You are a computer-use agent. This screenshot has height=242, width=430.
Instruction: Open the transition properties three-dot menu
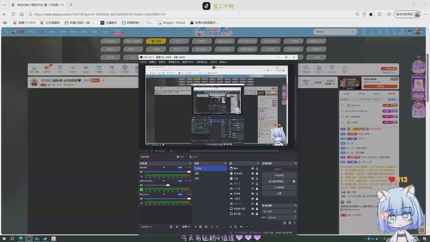pyautogui.click(x=295, y=223)
